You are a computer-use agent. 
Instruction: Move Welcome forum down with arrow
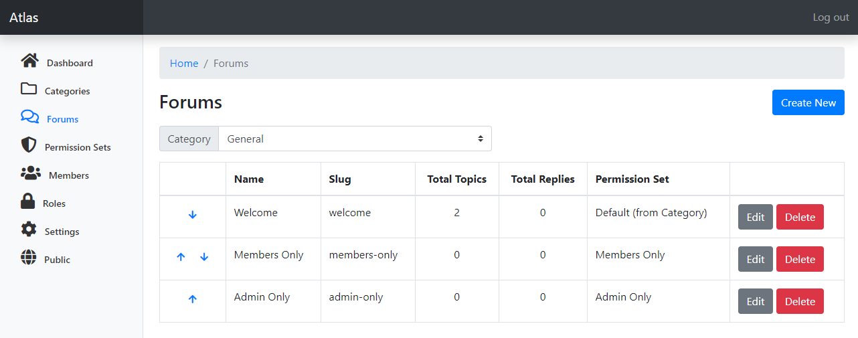click(x=193, y=215)
